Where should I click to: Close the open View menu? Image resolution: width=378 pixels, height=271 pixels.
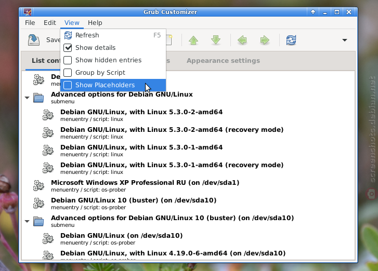tap(72, 23)
